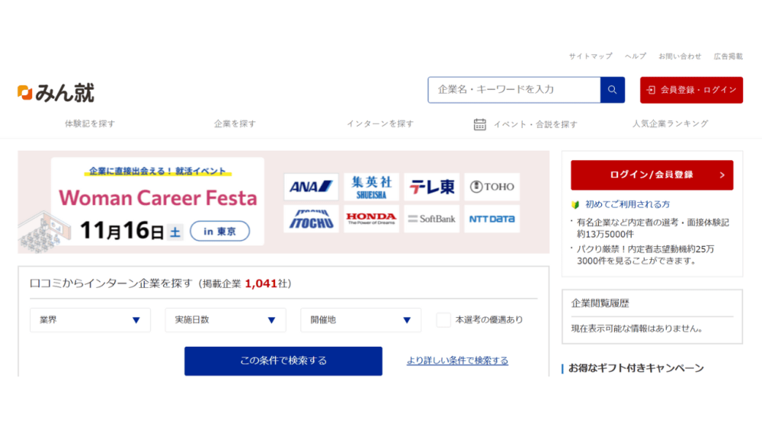Click お得なギフト付きキャンペーン heading
Viewport: 762px width, 429px height.
[636, 368]
